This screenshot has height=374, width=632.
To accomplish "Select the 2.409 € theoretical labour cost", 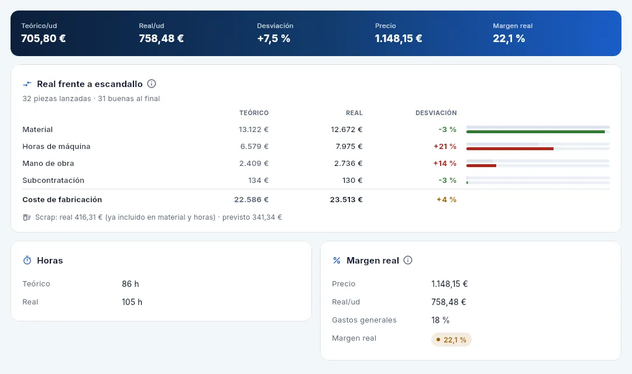I will pos(254,164).
